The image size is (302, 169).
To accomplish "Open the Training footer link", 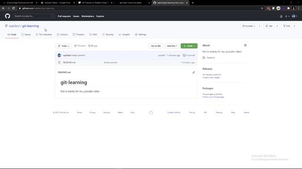I will 219,113.
